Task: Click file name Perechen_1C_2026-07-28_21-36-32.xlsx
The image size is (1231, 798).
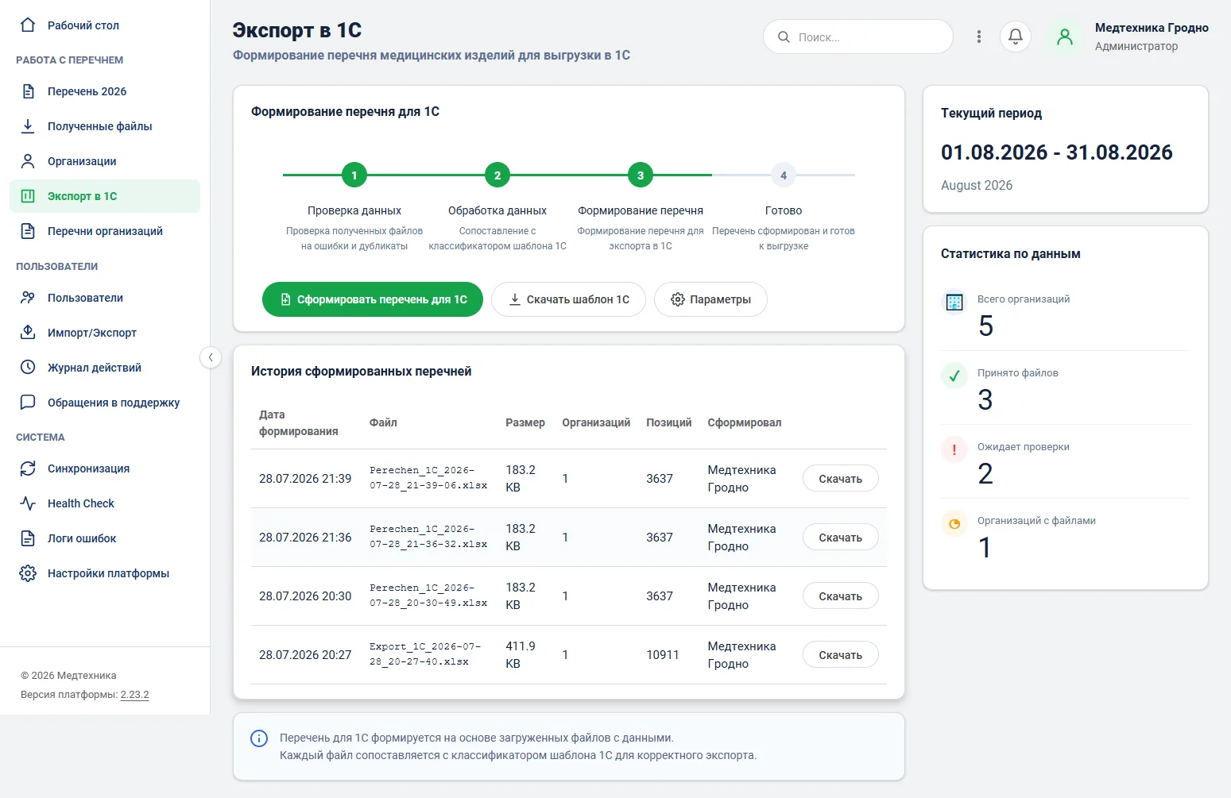Action: tap(428, 537)
